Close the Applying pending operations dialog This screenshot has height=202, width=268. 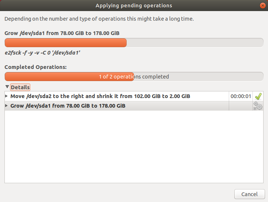[262, 6]
